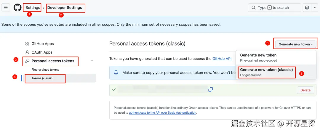
Task: Copy the generated token with copy icon
Action: coord(211,89)
